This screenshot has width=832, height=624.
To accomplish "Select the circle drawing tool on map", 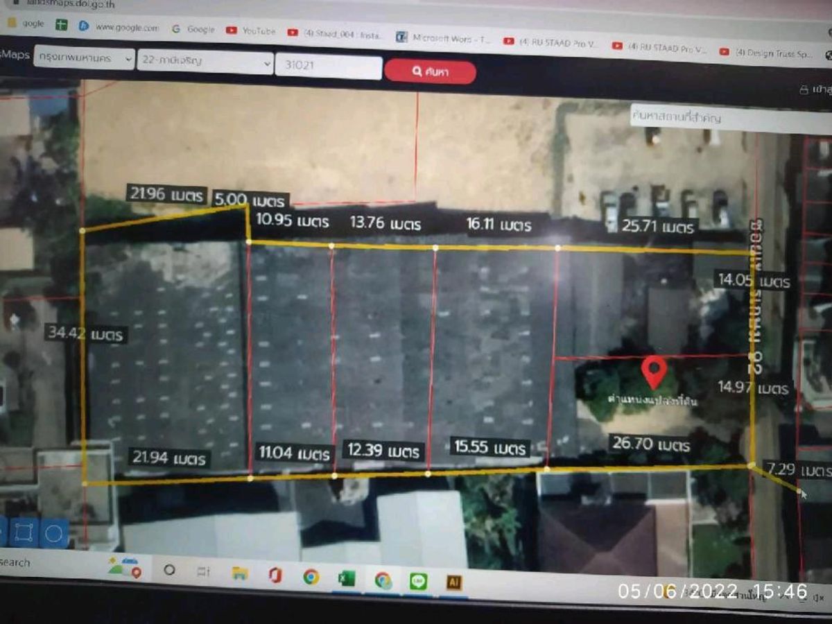I will [54, 533].
